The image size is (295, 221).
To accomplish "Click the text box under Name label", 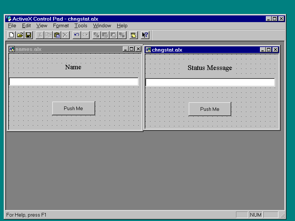I will click(x=74, y=81).
